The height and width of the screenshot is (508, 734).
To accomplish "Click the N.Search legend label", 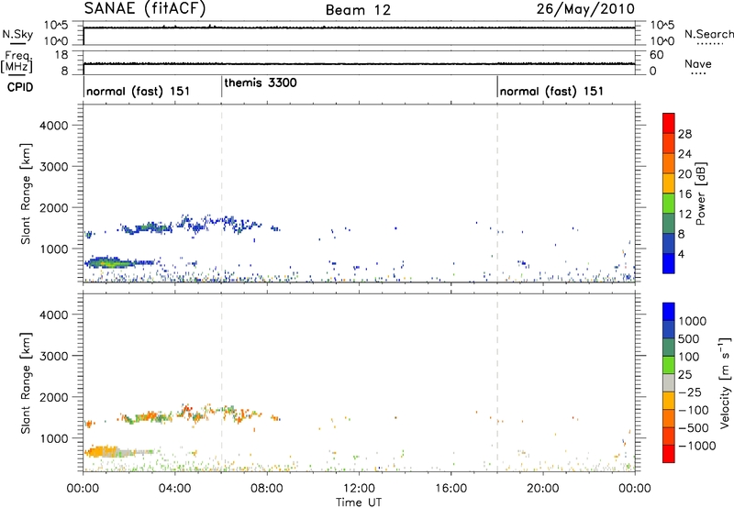I will [x=709, y=34].
